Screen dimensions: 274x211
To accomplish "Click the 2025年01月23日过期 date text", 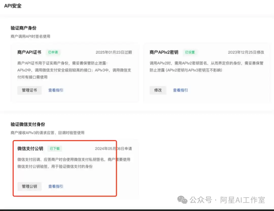I will pyautogui.click(x=114, y=52).
